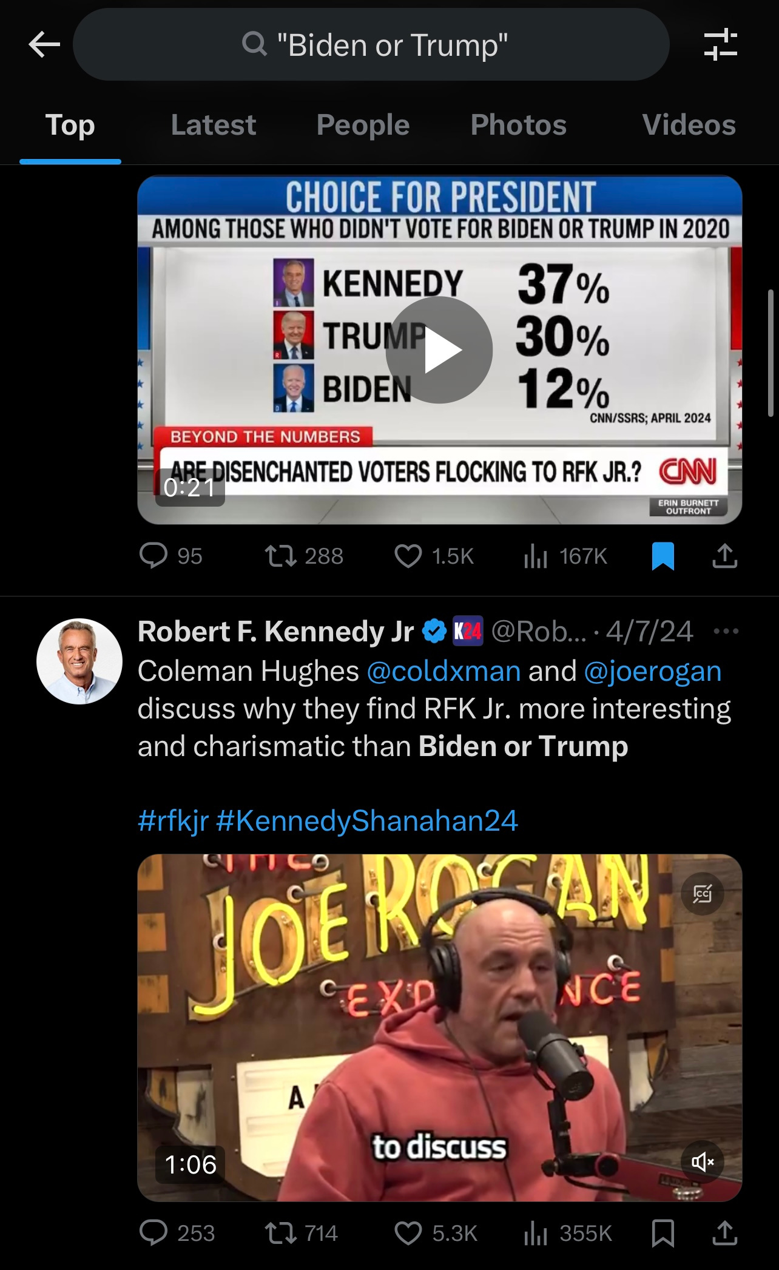Screen dimensions: 779x1270
Task: Share the CNN poll video tweet
Action: [724, 555]
